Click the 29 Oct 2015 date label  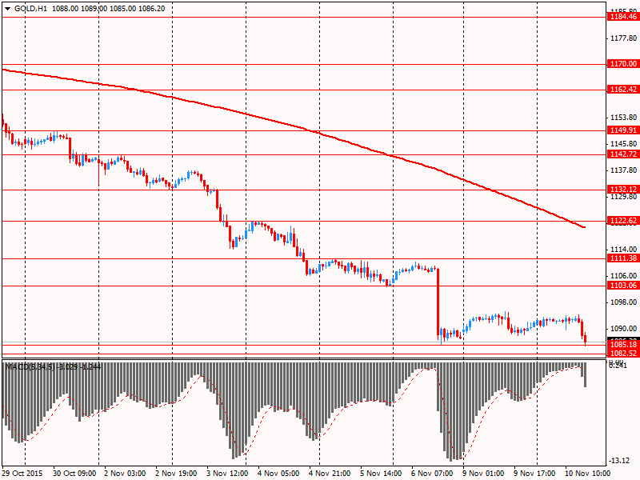tap(22, 474)
